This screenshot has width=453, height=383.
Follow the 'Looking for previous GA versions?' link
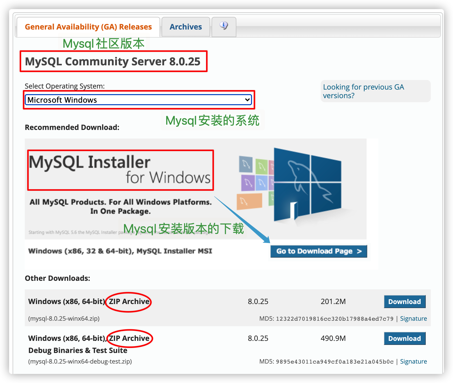[x=363, y=91]
